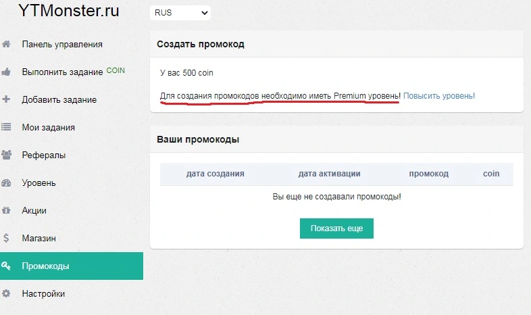
Task: Click the Показать еще button
Action: coord(336,228)
